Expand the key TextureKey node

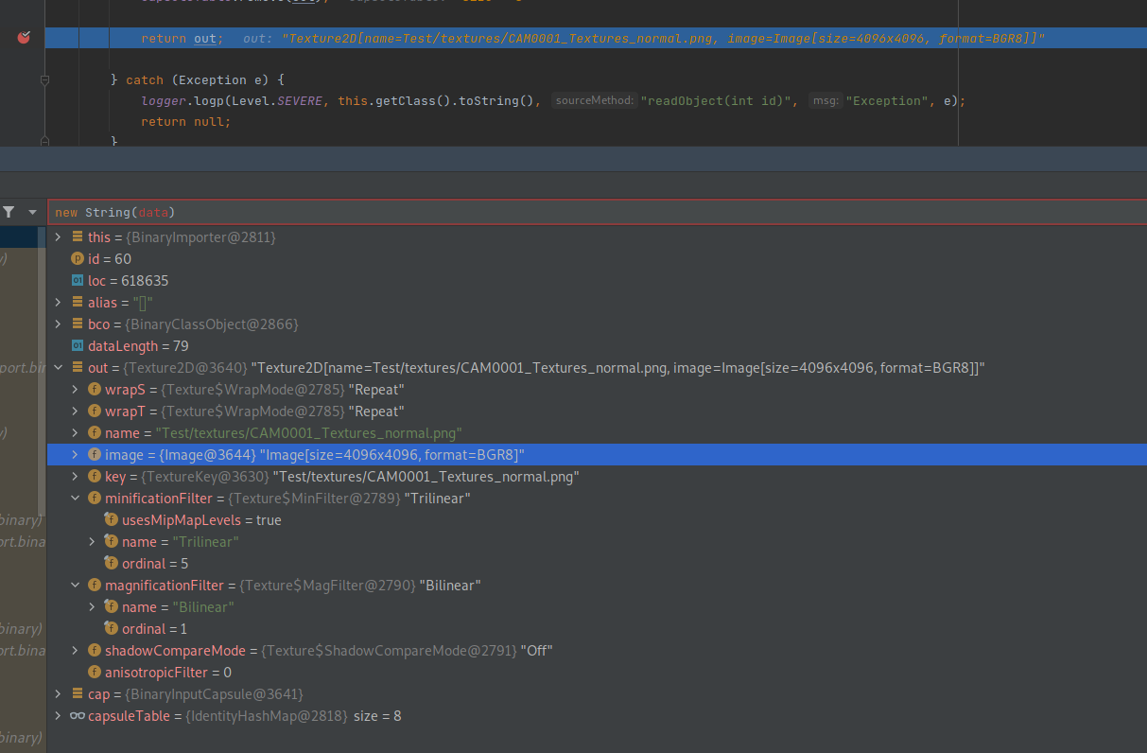tap(76, 477)
